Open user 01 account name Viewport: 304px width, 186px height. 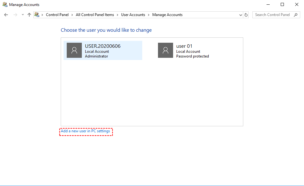point(184,46)
